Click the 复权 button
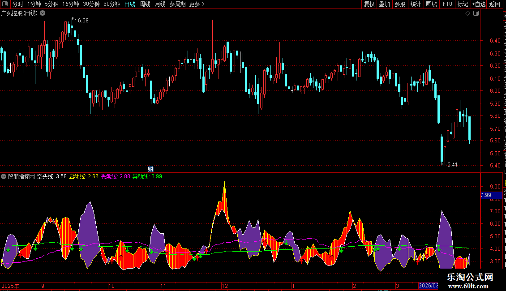 click(x=369, y=4)
